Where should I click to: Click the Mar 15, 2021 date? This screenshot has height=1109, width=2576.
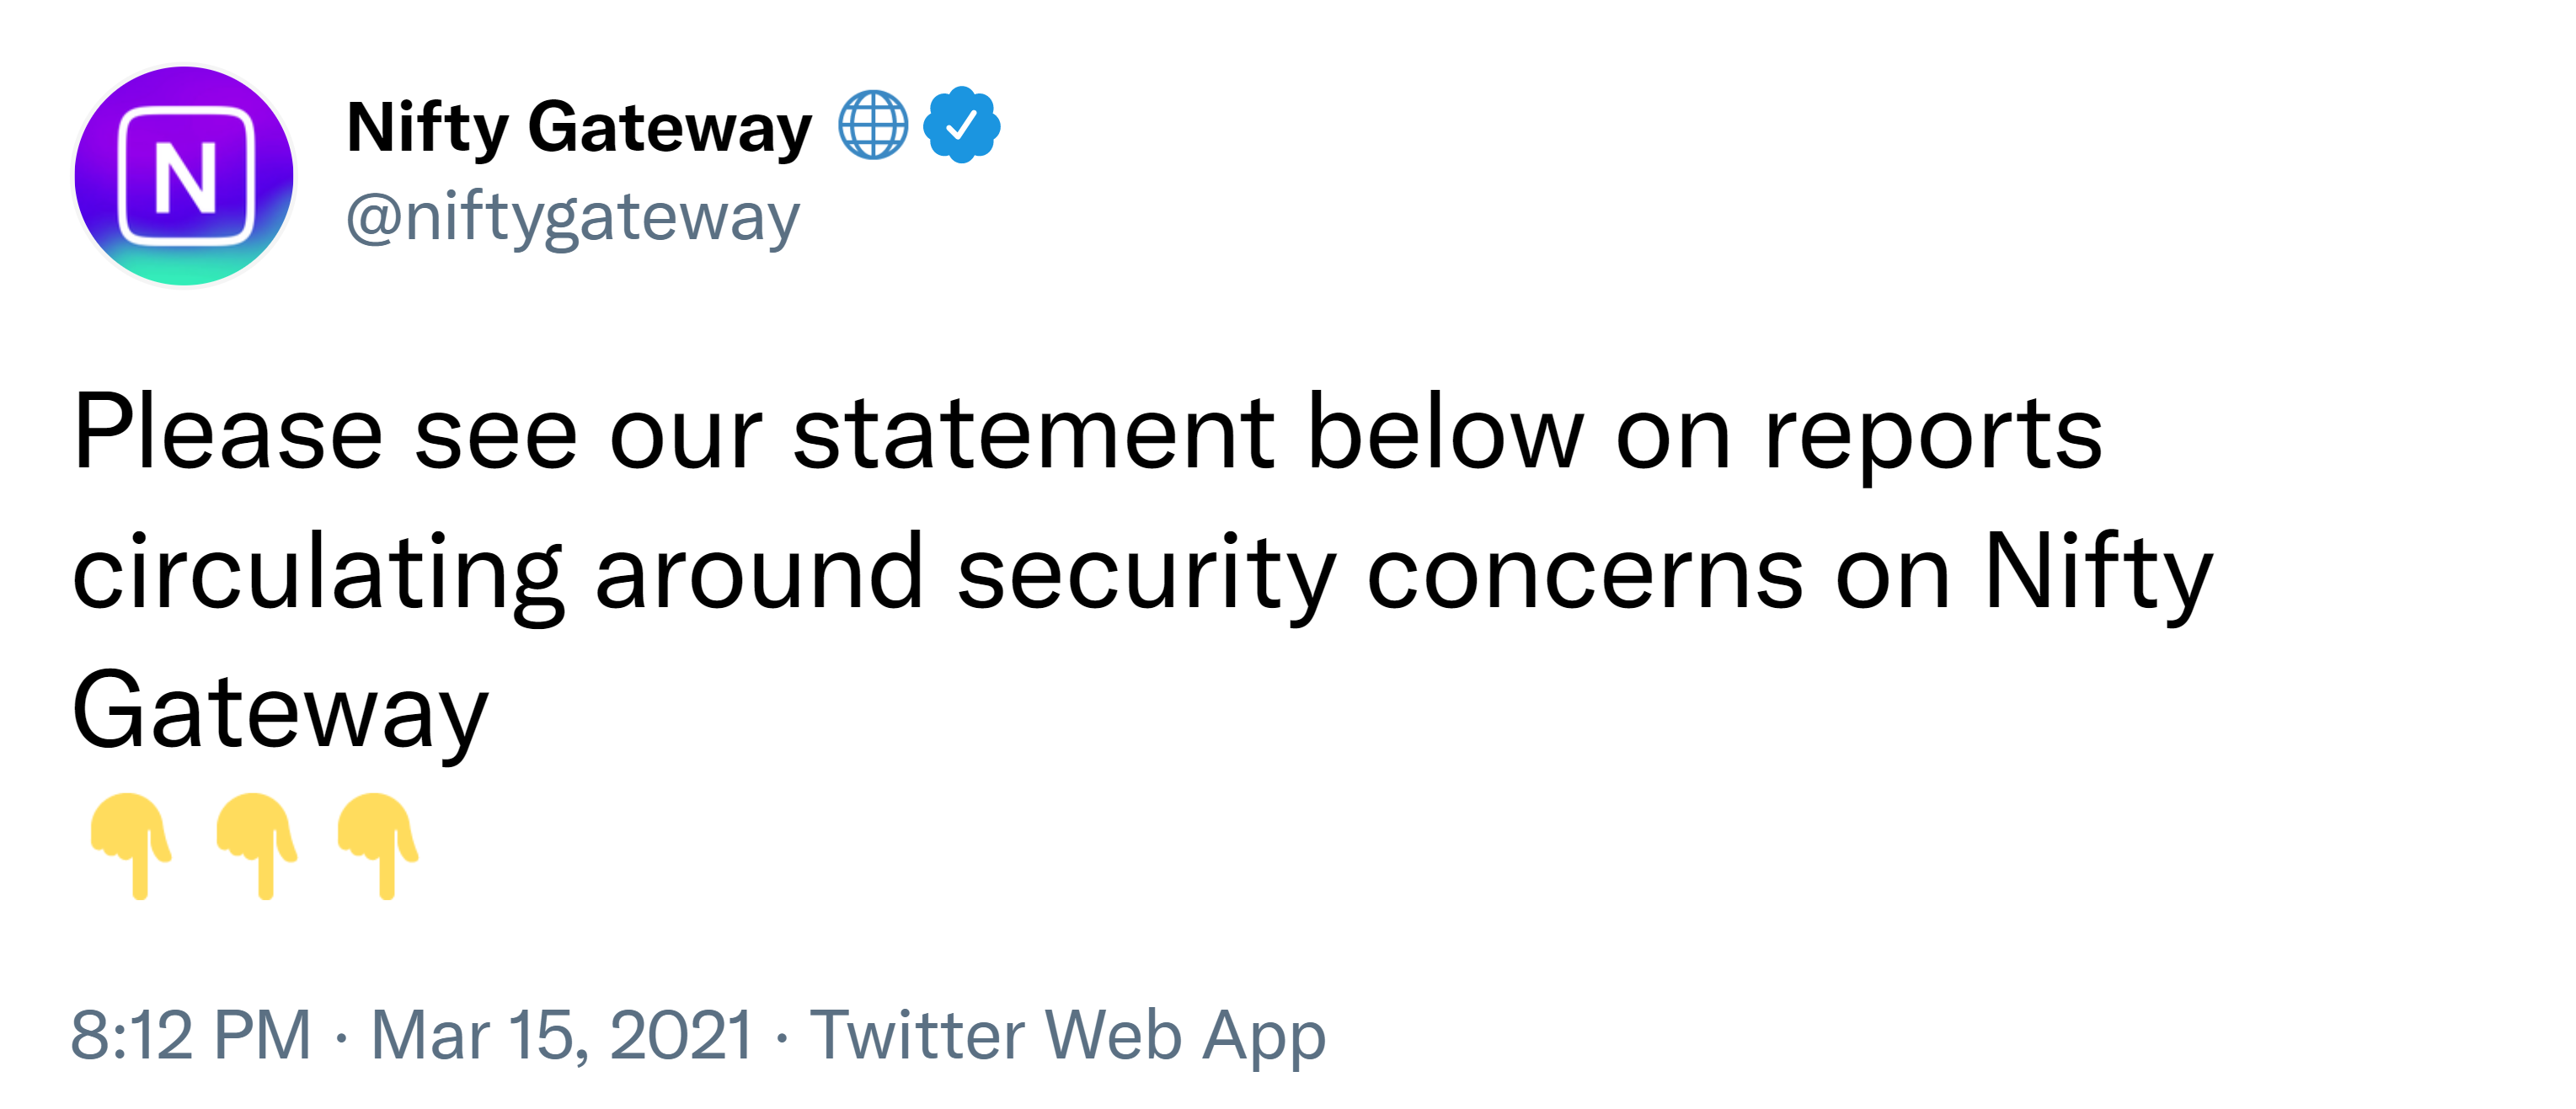point(562,1034)
